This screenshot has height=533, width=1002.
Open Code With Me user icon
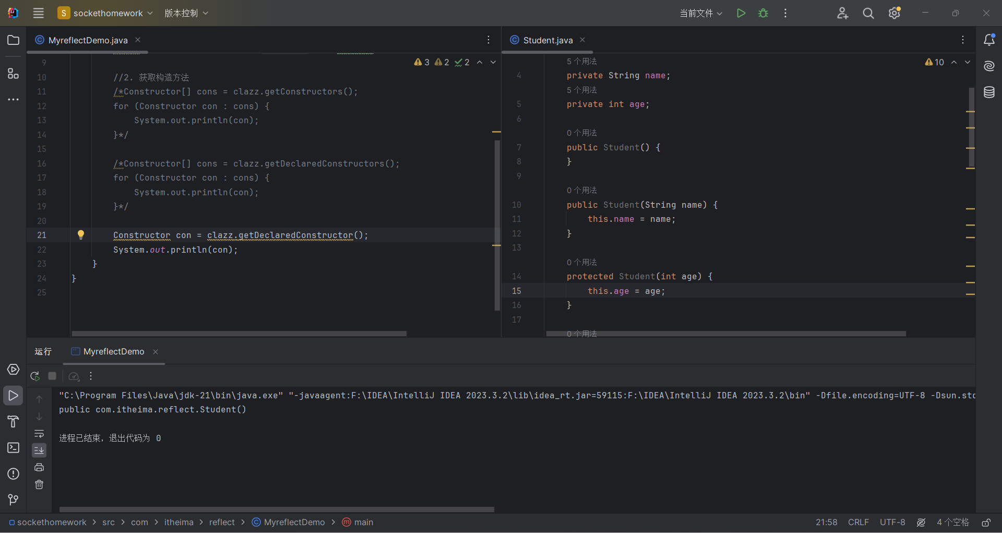pos(842,13)
